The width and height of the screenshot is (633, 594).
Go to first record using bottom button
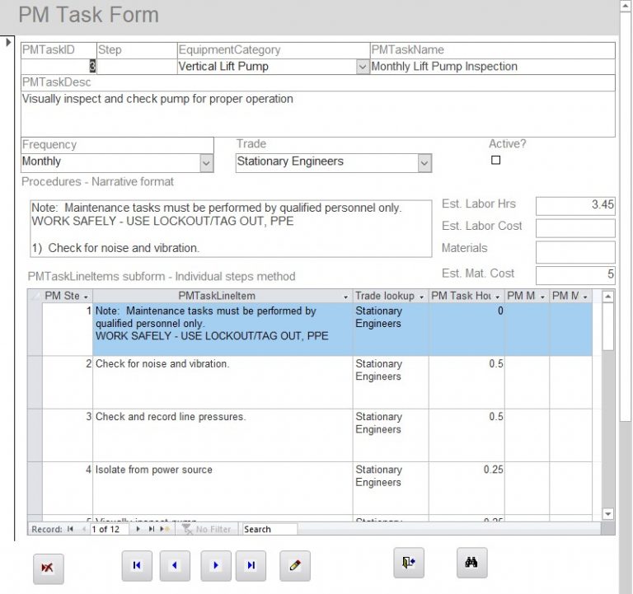(x=137, y=566)
